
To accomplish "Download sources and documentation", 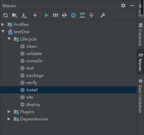I will 24,16.
